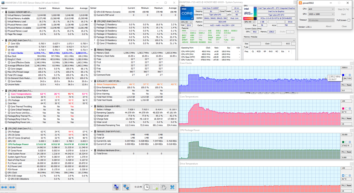Open the GPU resolution 1920 x 1080 dropdown
The width and height of the screenshot is (354, 193).
pos(321,14)
